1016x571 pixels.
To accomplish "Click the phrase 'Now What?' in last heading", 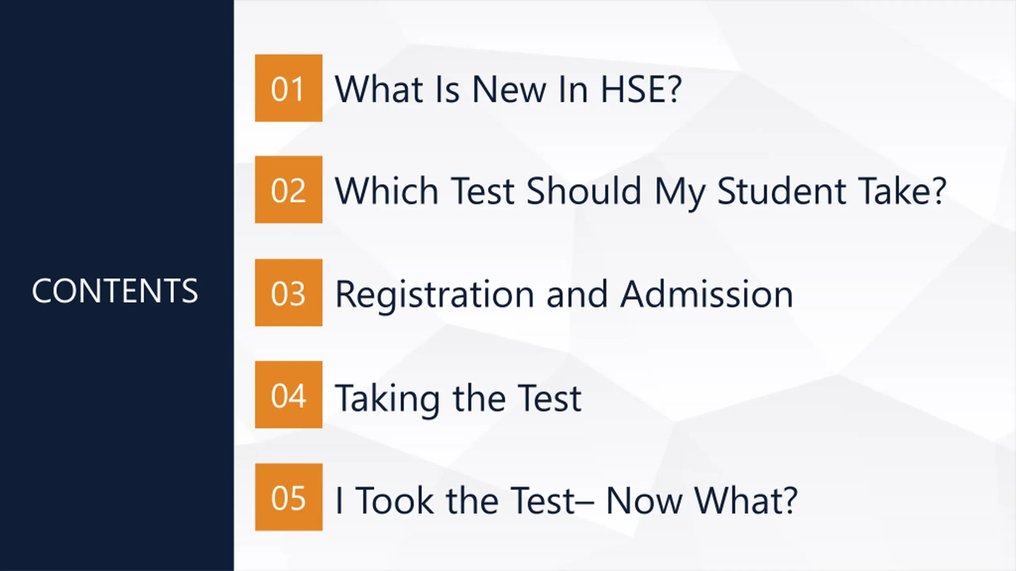I will tap(702, 500).
